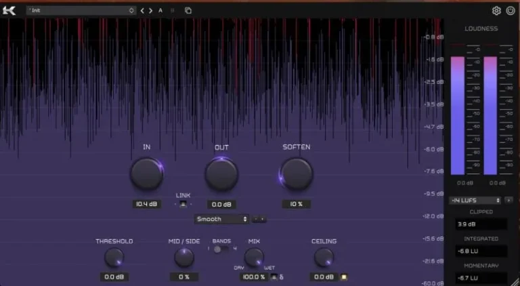Viewport: 520px width, 286px height.
Task: Click the plugin logo in top-left corner
Action: (x=9, y=10)
